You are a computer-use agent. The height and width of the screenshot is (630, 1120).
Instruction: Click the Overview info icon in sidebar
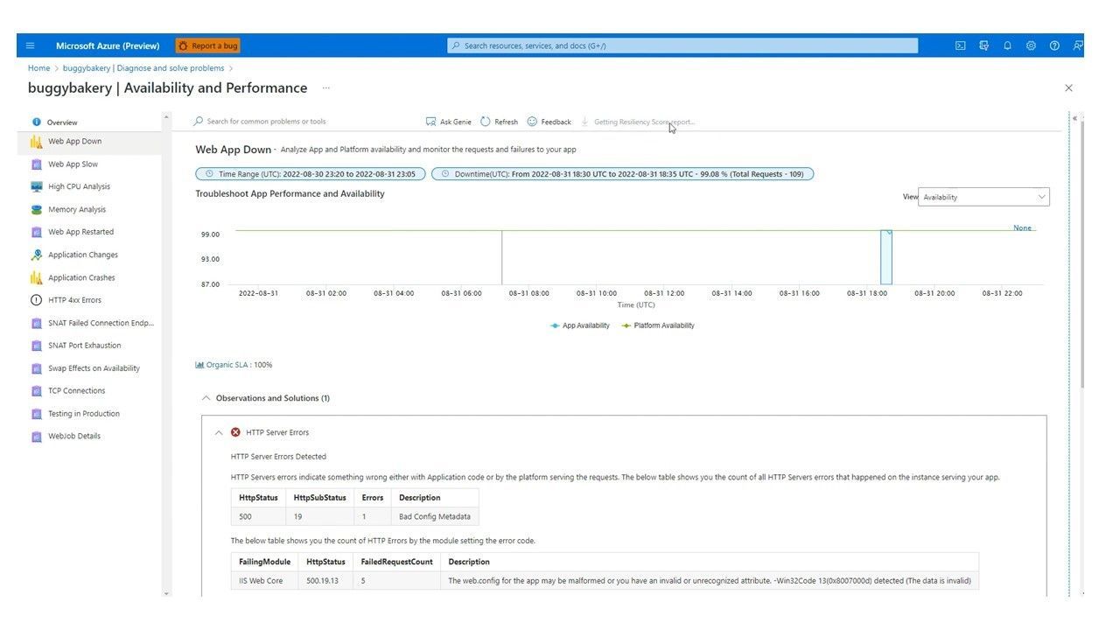(x=37, y=122)
